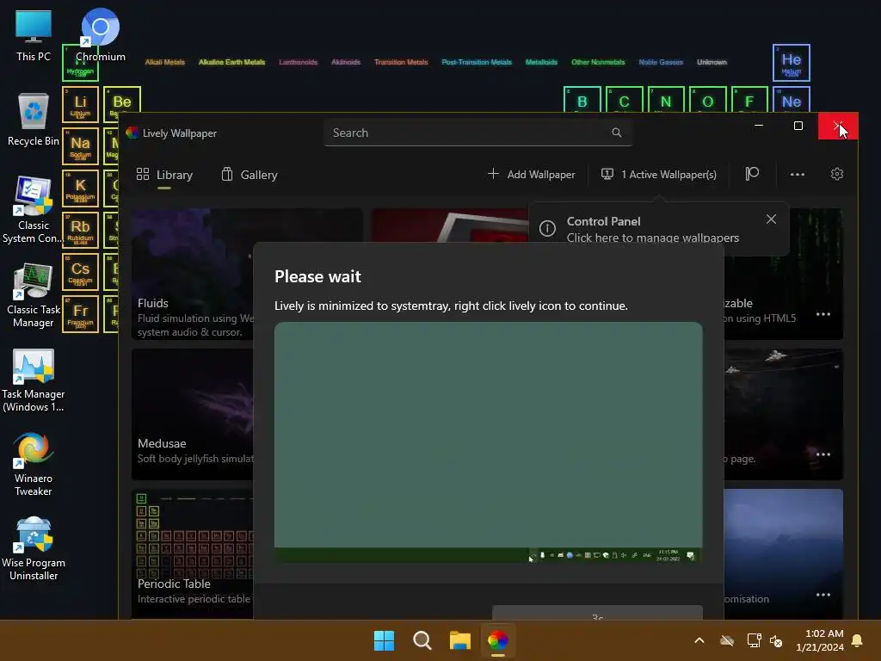The width and height of the screenshot is (881, 661).
Task: Click the B Boron element tile
Action: (x=582, y=100)
